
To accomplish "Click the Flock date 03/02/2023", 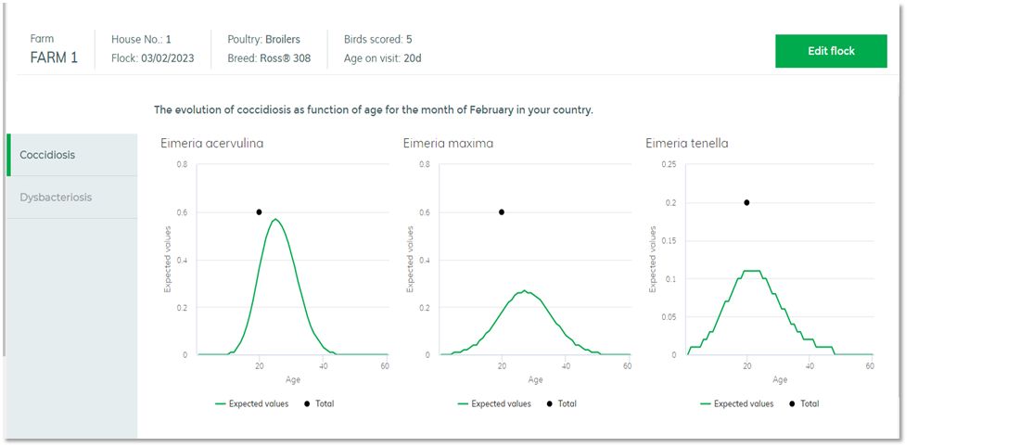I will coord(168,58).
